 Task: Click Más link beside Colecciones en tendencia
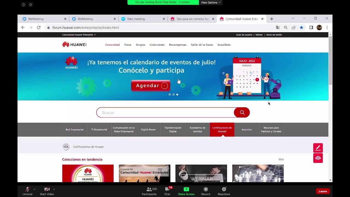281,159
